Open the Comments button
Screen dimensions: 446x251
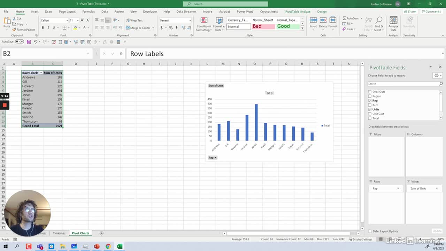click(x=431, y=12)
